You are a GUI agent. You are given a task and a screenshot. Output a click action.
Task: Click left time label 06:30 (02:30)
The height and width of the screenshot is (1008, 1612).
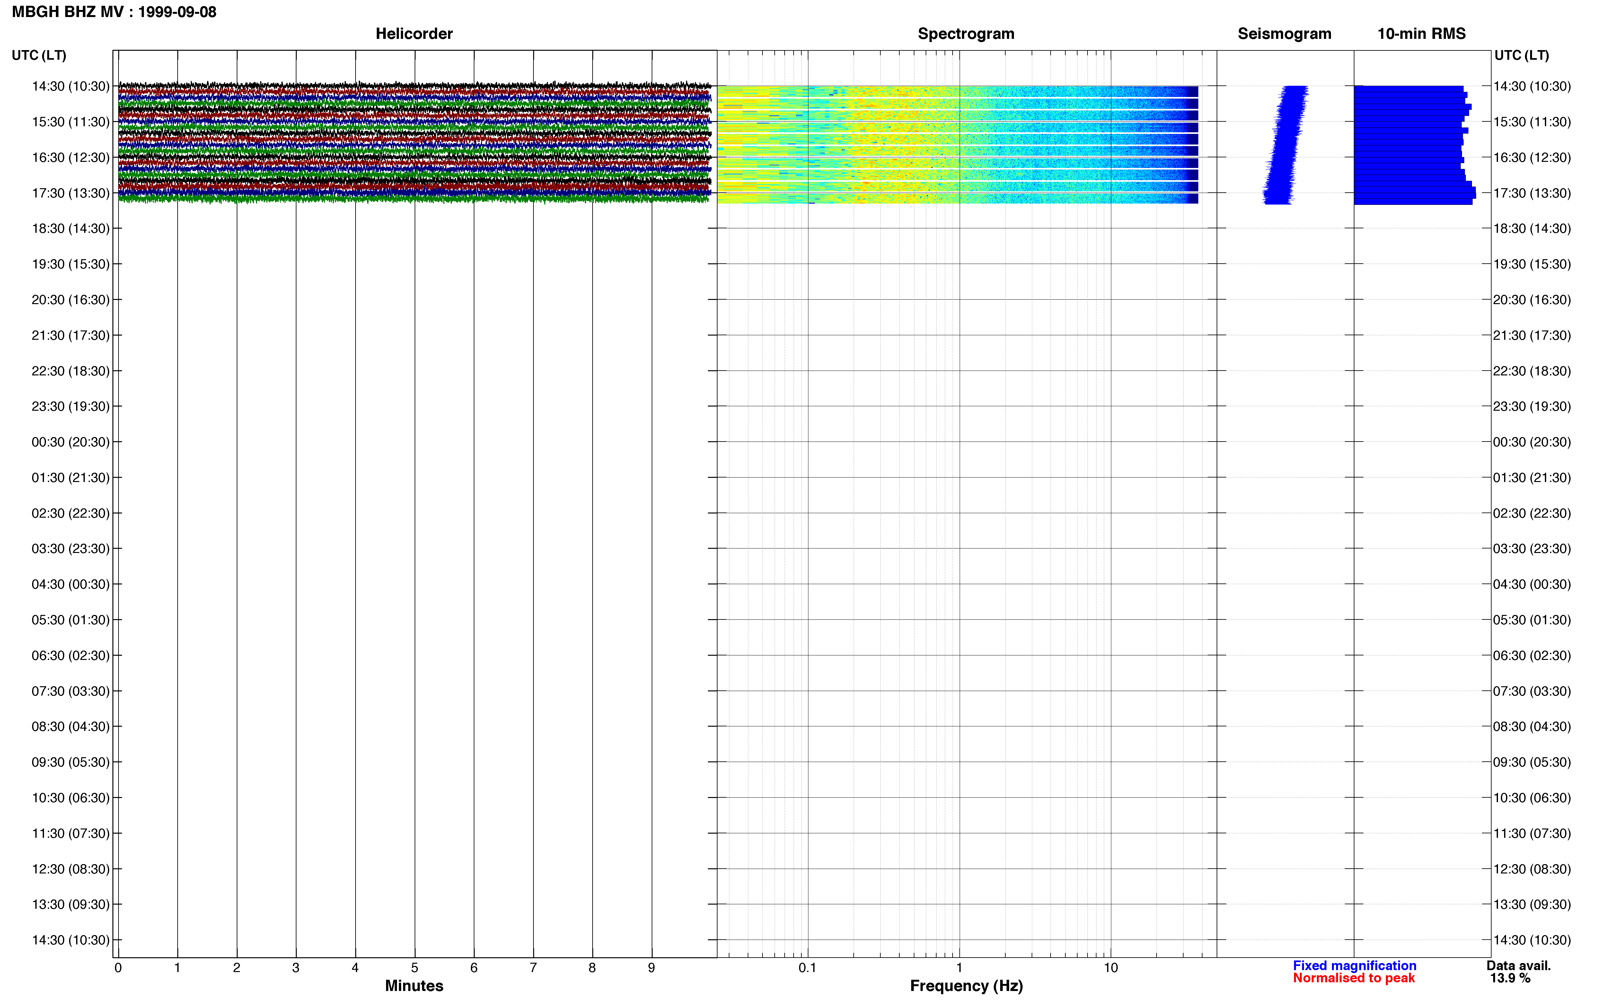tap(71, 655)
